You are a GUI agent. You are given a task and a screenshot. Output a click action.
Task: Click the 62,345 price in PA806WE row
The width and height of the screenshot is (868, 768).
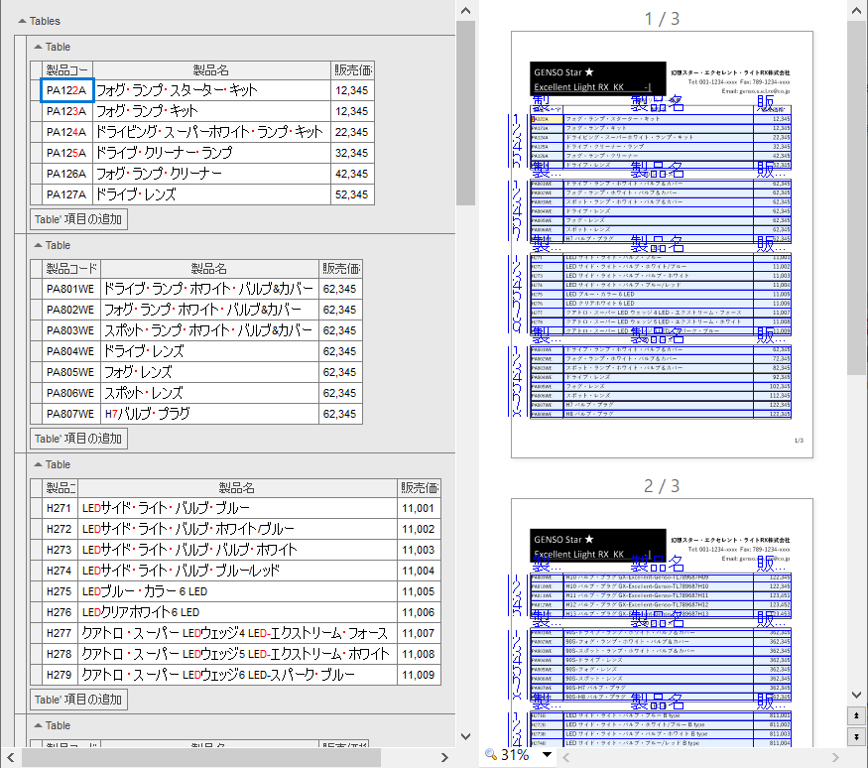tap(340, 393)
